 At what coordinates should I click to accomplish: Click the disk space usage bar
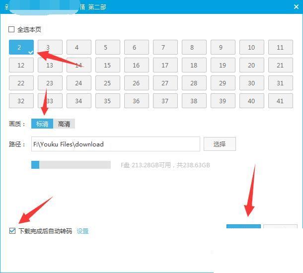[x=71, y=164]
